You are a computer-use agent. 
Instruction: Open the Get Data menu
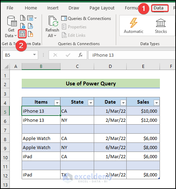pyautogui.click(x=11, y=27)
